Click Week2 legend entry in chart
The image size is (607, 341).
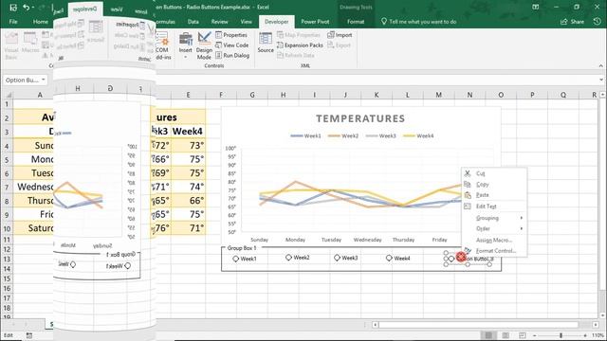[x=343, y=135]
